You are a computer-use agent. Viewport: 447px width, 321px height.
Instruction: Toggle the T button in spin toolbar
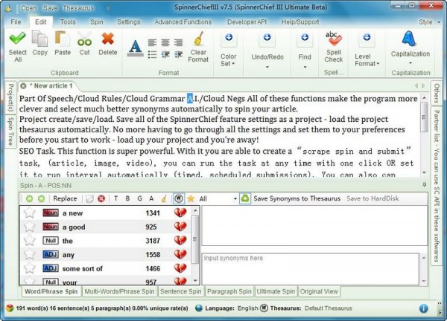tap(115, 198)
